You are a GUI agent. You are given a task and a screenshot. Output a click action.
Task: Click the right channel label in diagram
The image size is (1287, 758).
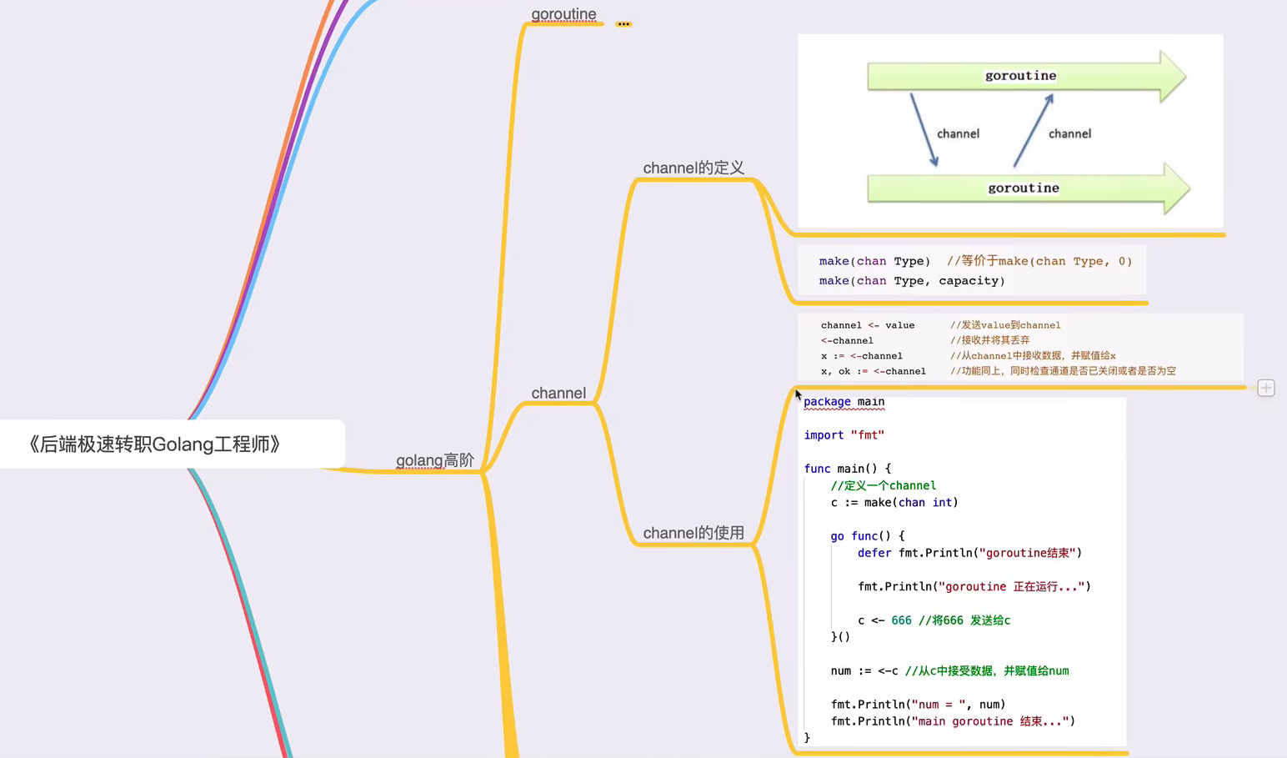tap(1069, 133)
